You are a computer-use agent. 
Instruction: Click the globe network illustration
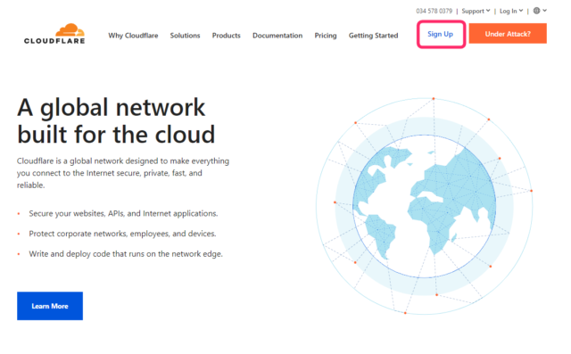click(x=425, y=206)
